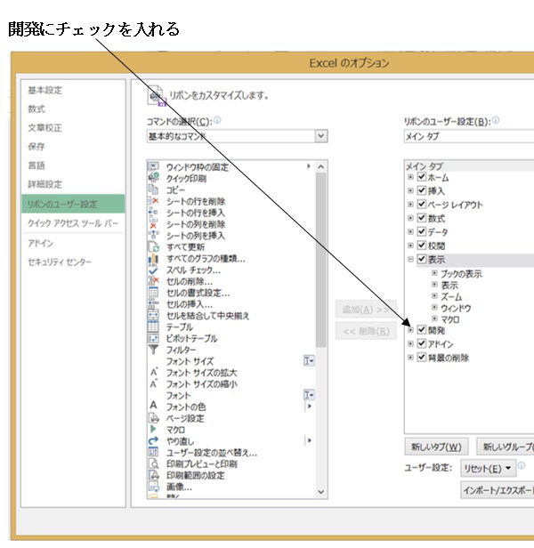
Task: Toggle the 校閲 tab checkbox
Action: [422, 246]
